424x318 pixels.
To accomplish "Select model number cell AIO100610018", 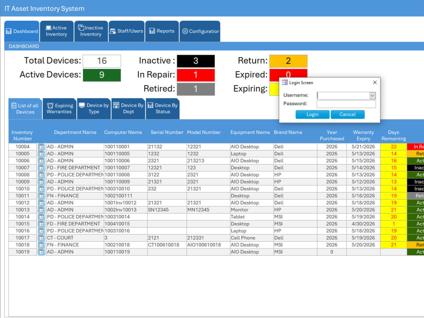I will click(208, 245).
